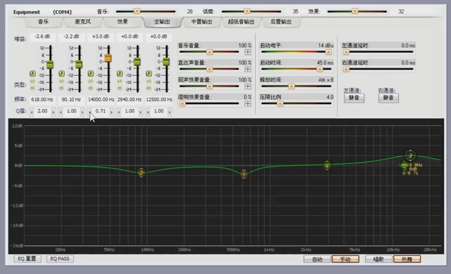Click the plus icon beside 音乐音量
This screenshot has width=451, height=274.
(248, 52)
